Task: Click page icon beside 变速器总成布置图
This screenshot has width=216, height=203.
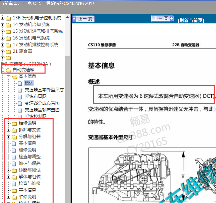Action: (20, 103)
